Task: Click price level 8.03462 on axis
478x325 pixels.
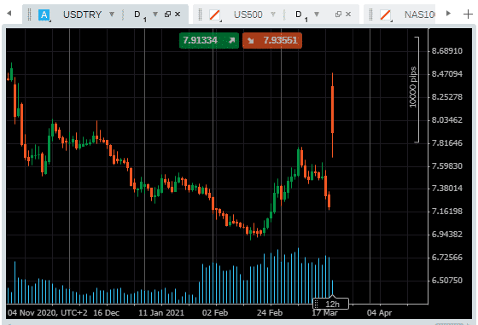Action: coord(447,120)
